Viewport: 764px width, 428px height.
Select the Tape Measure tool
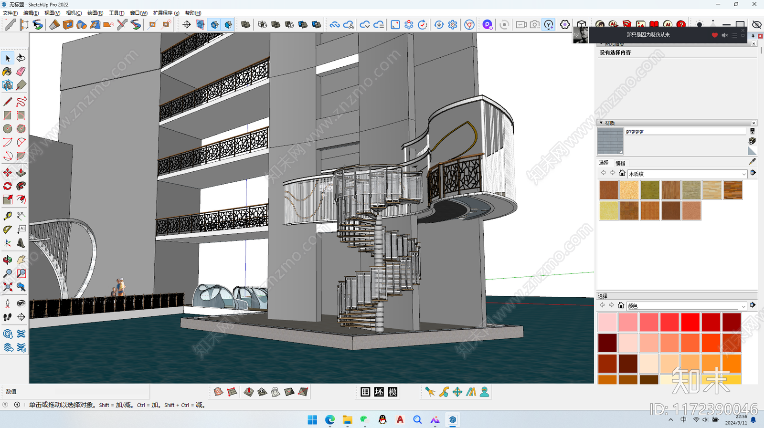point(8,216)
